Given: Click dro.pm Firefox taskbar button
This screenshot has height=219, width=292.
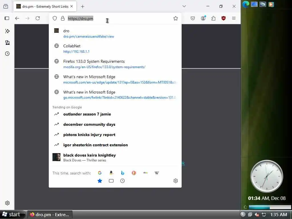Looking at the screenshot, I should click(50, 214).
